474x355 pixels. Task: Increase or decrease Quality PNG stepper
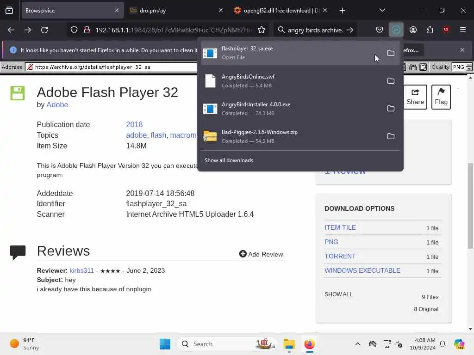click(469, 67)
